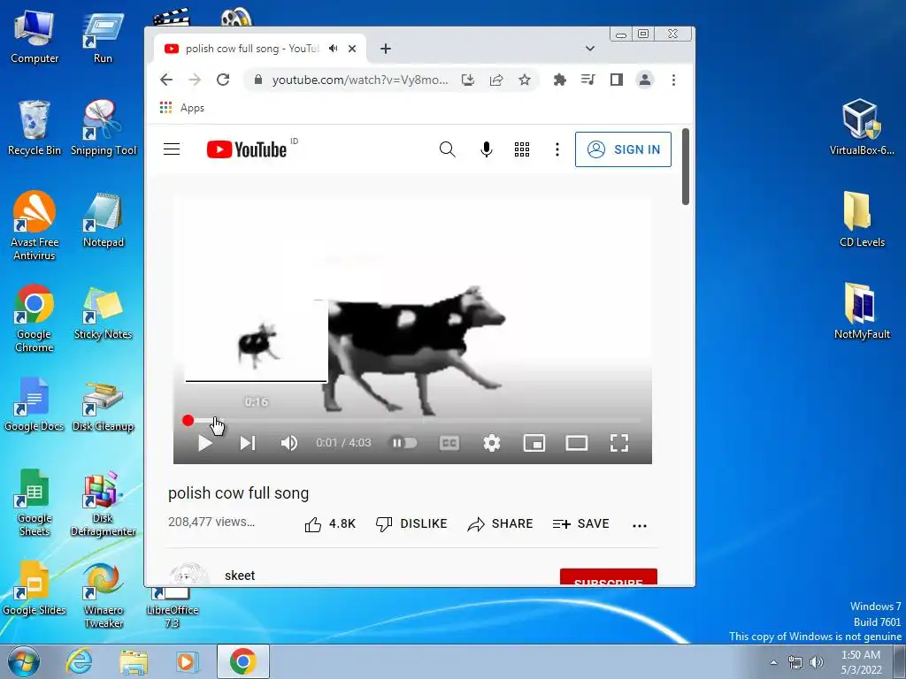Open YouTube search magnifier
906x679 pixels.
tap(447, 149)
